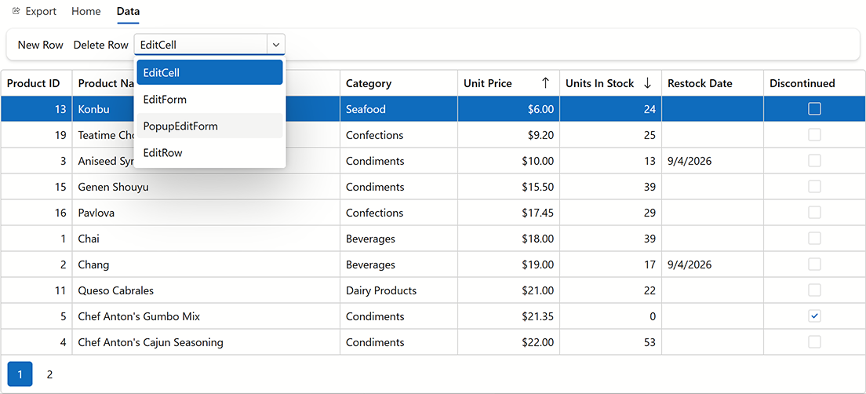This screenshot has width=866, height=394.
Task: Check Discontinued for Chang
Action: tap(814, 264)
